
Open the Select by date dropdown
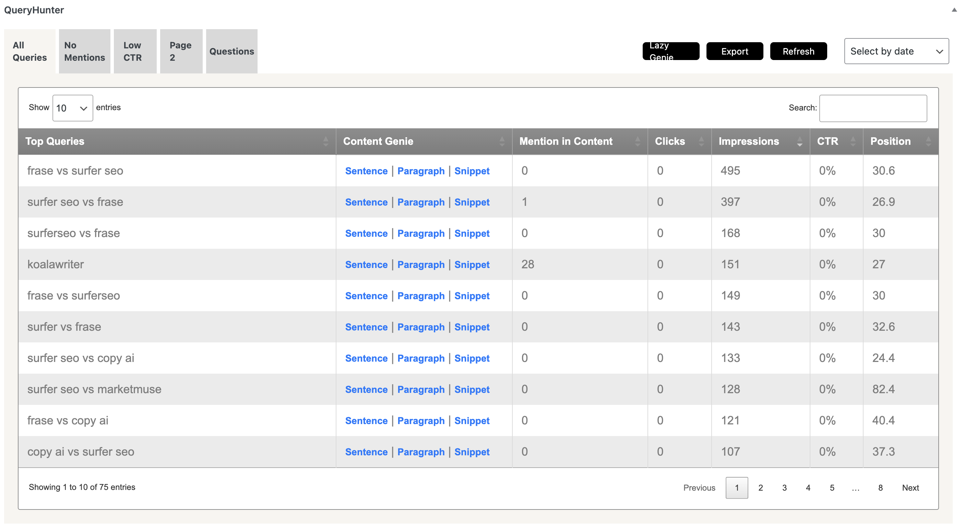pos(896,51)
